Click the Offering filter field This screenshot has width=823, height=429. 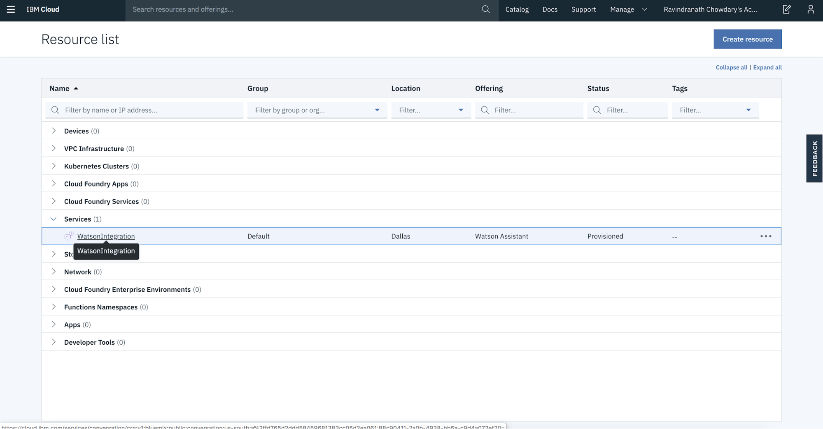point(529,110)
